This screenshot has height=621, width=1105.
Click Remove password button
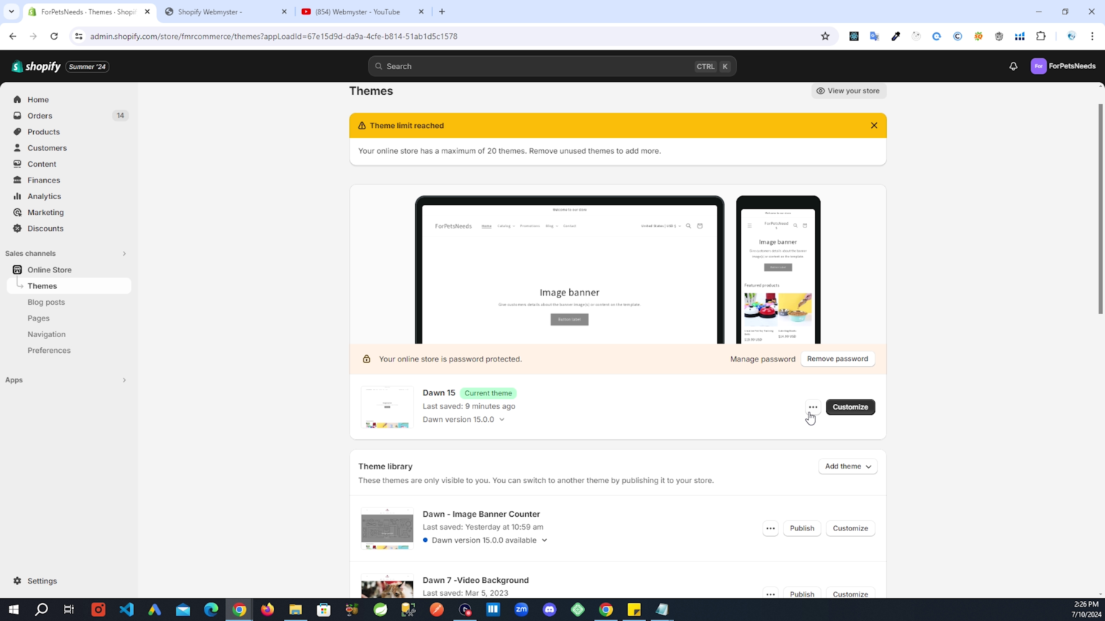837,359
